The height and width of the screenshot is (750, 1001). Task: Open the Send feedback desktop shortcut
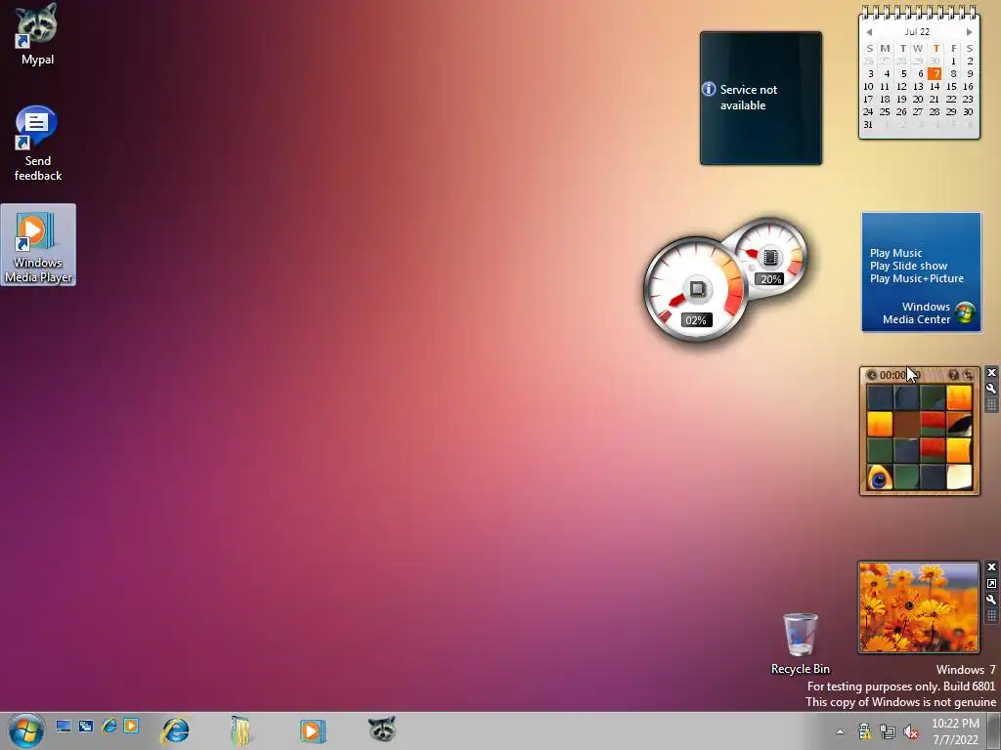tap(37, 144)
